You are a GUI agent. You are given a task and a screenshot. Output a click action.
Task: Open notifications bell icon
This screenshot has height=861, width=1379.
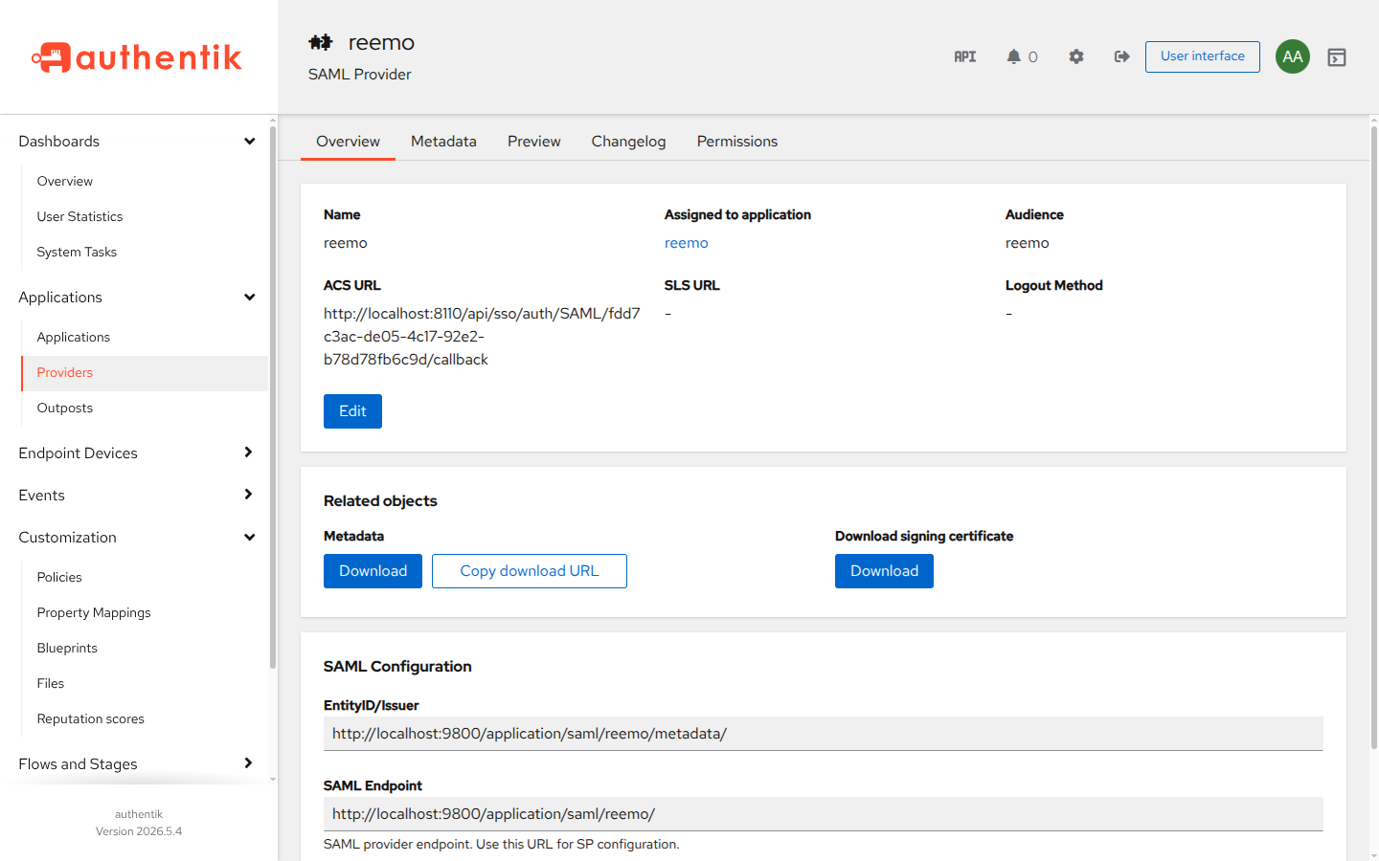tap(1013, 56)
